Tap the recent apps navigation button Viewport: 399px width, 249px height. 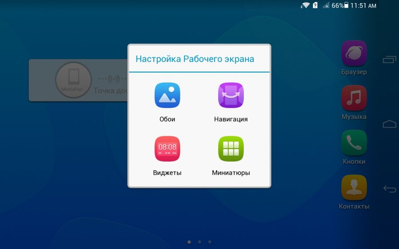click(x=389, y=60)
